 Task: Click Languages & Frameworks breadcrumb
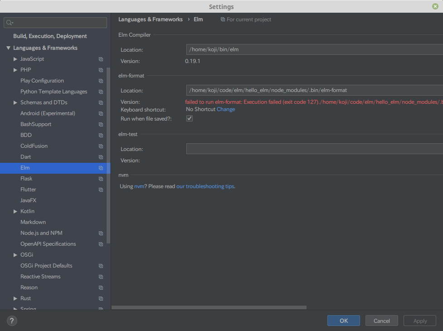150,19
